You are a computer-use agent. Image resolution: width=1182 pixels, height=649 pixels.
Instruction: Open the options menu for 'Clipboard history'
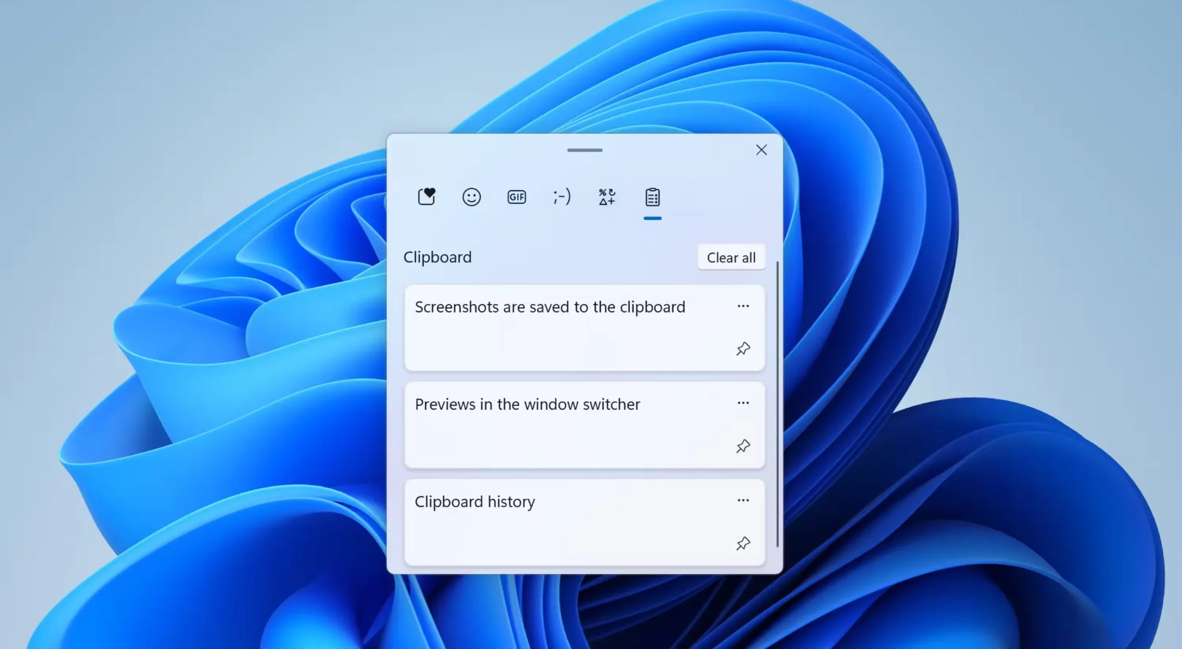coord(743,500)
